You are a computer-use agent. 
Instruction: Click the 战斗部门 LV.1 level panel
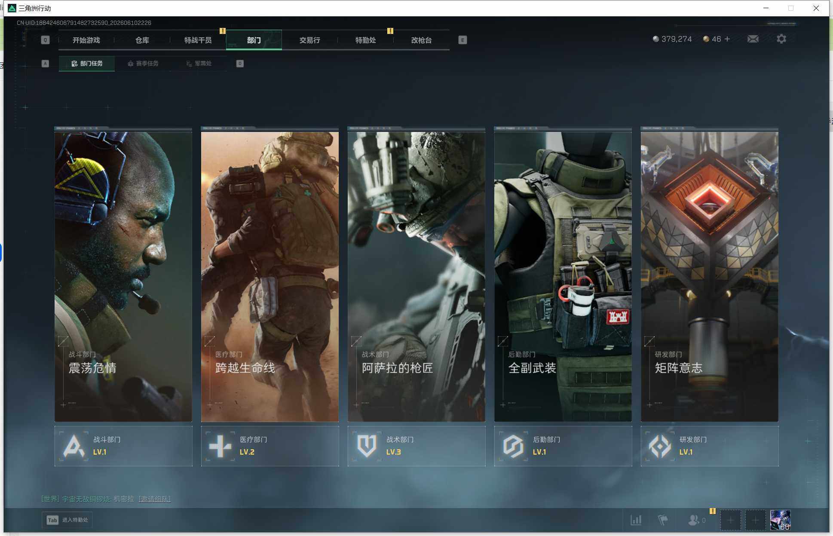123,446
